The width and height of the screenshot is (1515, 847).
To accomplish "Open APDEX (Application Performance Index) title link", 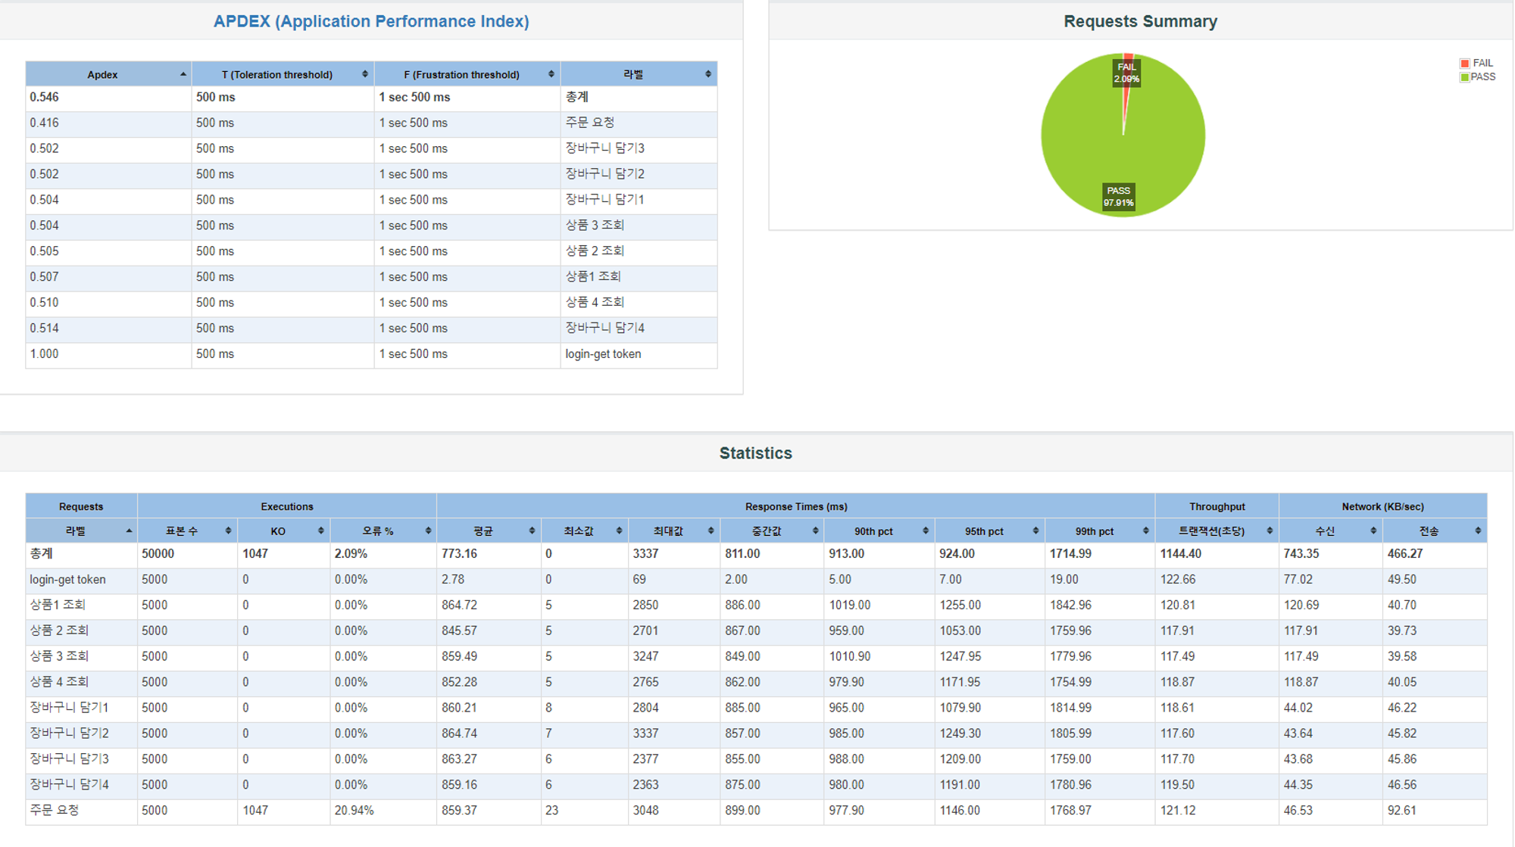I will click(x=371, y=21).
